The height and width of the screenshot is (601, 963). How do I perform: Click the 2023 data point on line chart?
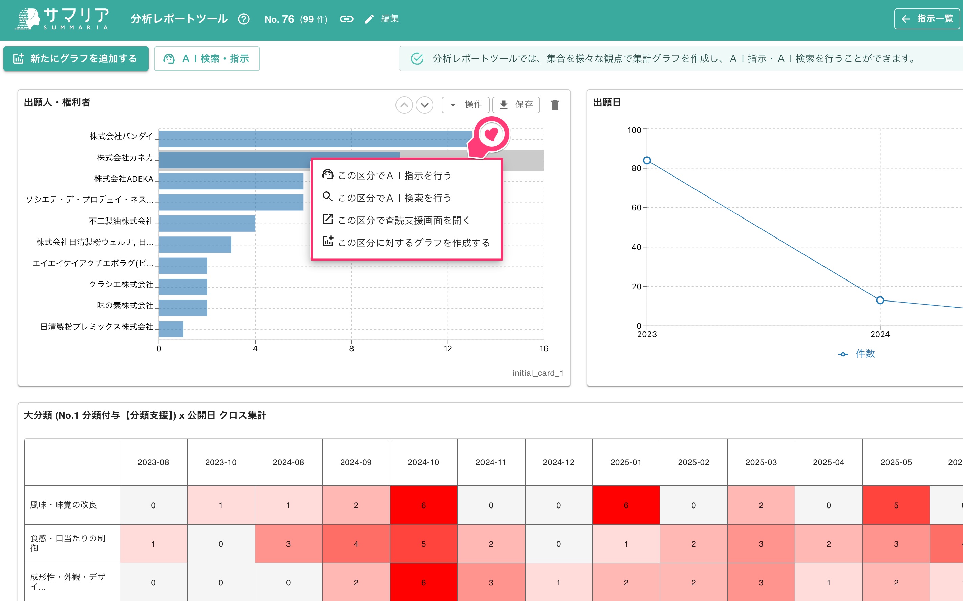pyautogui.click(x=647, y=160)
